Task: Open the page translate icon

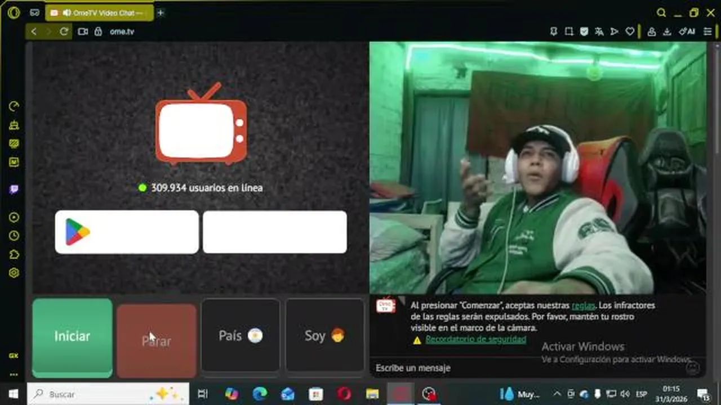Action: tap(599, 31)
